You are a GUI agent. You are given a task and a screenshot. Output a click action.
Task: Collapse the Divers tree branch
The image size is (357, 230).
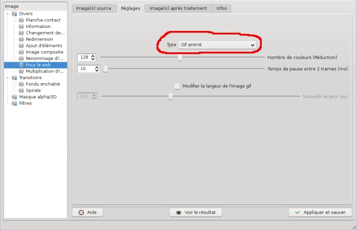[x=7, y=14]
